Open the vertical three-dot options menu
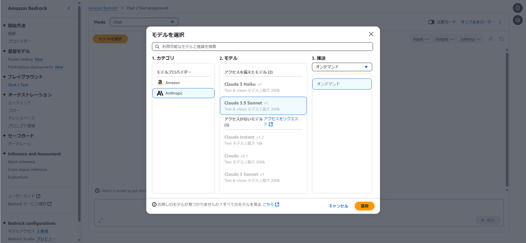The image size is (526, 243). [x=500, y=22]
